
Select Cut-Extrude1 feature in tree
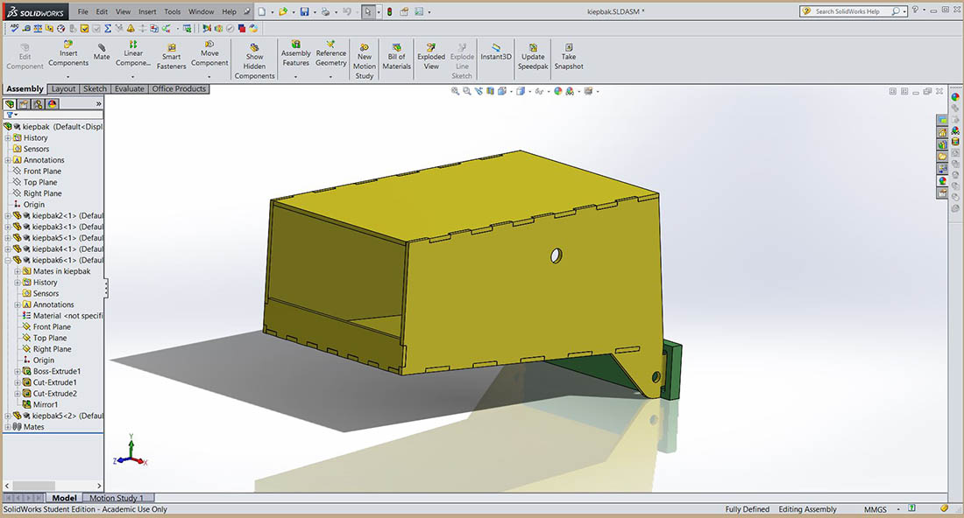(x=54, y=382)
